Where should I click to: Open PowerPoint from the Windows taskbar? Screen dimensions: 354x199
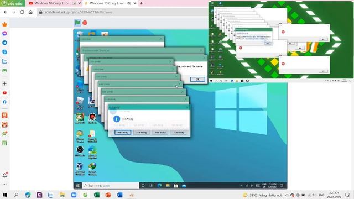(108, 195)
